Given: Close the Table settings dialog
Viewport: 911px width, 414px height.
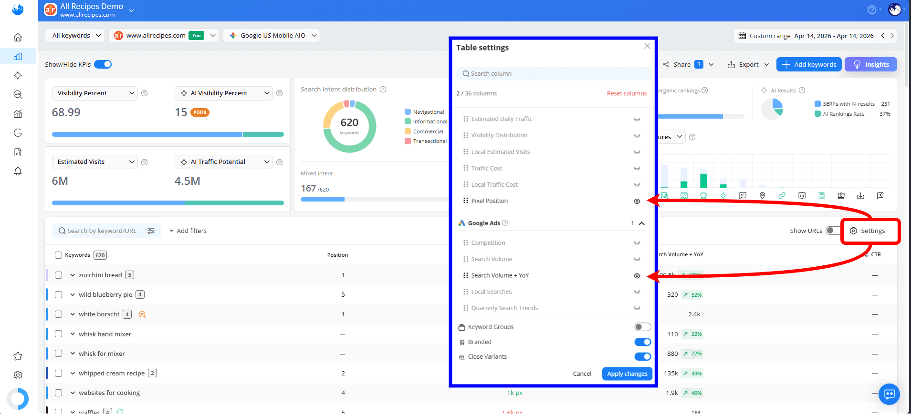Looking at the screenshot, I should click(x=647, y=46).
